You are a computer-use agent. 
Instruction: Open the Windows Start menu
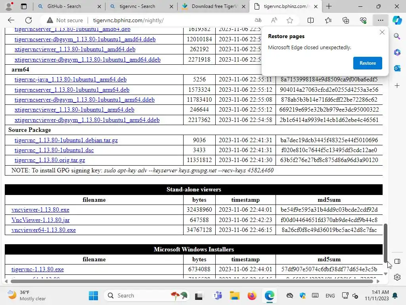coord(93,295)
